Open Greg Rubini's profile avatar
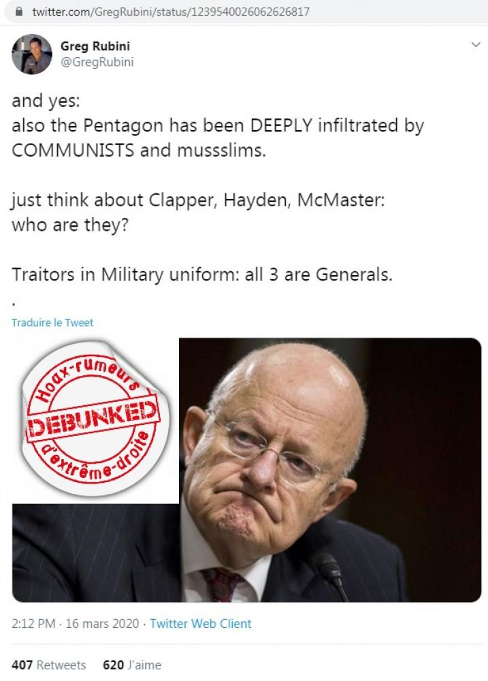 pos(32,54)
